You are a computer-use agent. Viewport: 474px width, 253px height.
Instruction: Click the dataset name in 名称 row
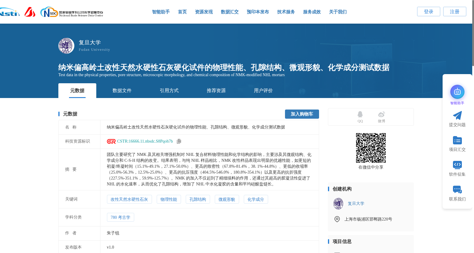click(196, 127)
